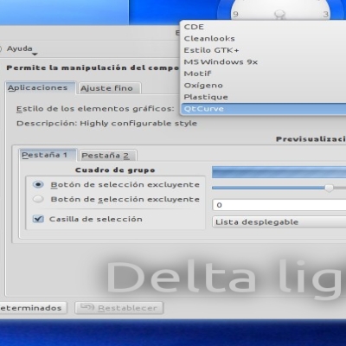Image resolution: width=346 pixels, height=346 pixels.
Task: Select MS Windows 9x style
Action: (264, 62)
